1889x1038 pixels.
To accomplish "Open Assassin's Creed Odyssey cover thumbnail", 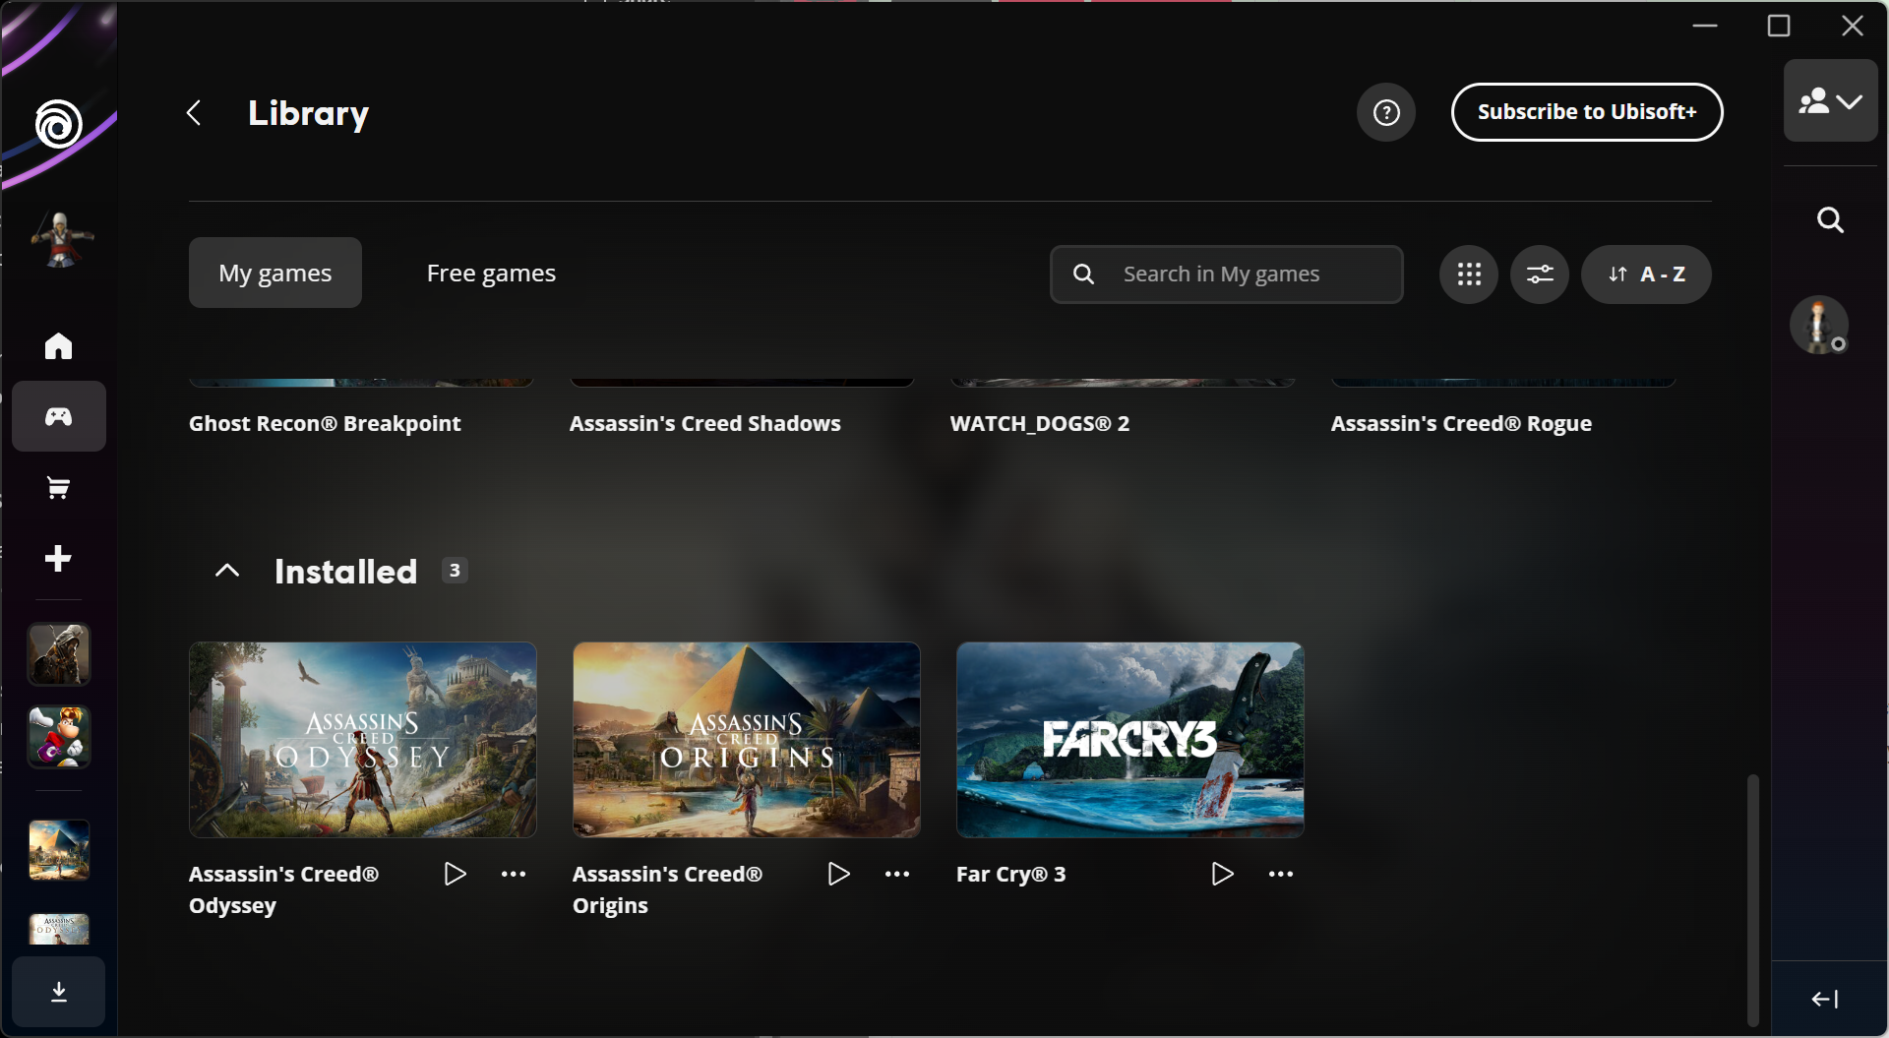I will (363, 740).
